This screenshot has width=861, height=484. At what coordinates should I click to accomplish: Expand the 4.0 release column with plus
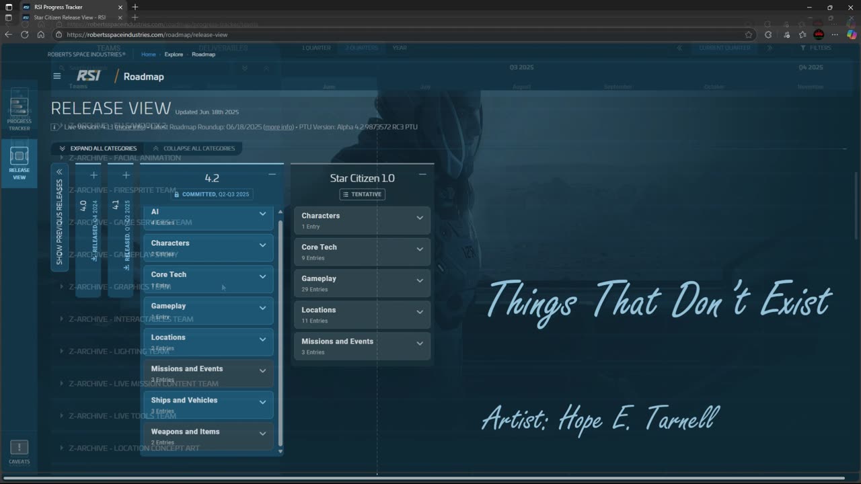pos(93,175)
